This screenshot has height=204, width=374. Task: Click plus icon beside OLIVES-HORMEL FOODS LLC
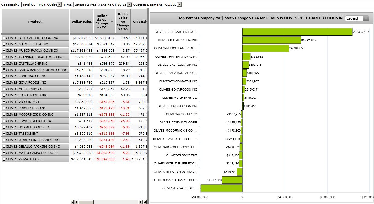pos(4,127)
